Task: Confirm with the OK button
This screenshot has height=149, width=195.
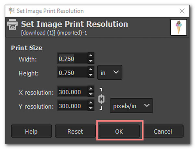Action: click(119, 131)
